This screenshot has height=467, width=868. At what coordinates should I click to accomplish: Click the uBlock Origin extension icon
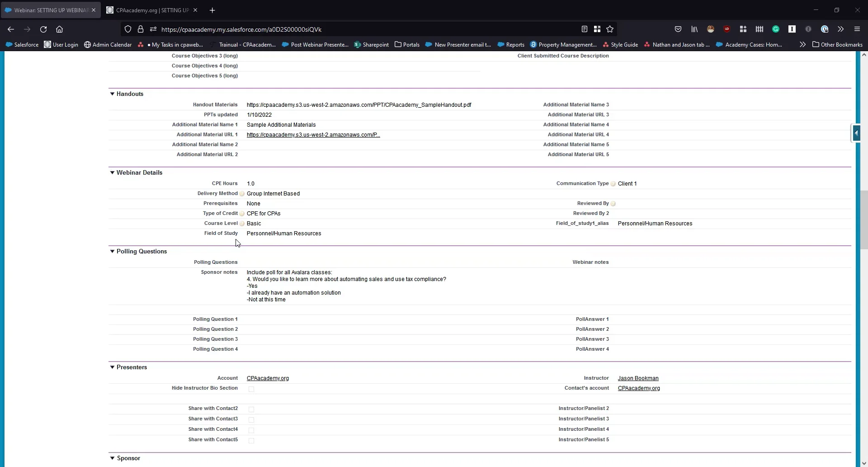(x=727, y=29)
